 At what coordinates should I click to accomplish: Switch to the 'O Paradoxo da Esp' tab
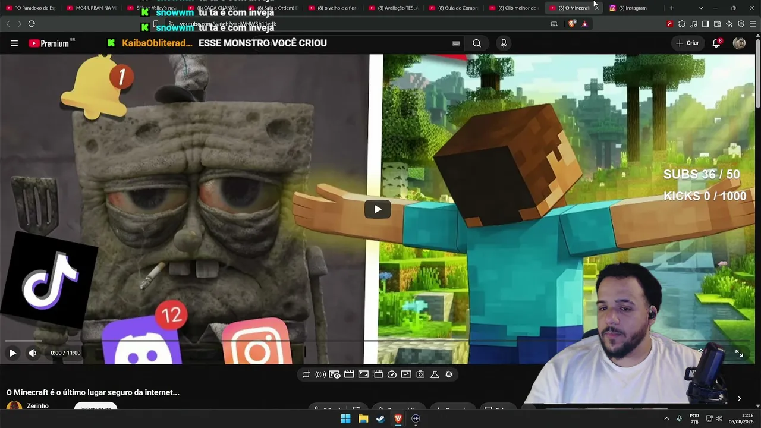click(x=31, y=8)
